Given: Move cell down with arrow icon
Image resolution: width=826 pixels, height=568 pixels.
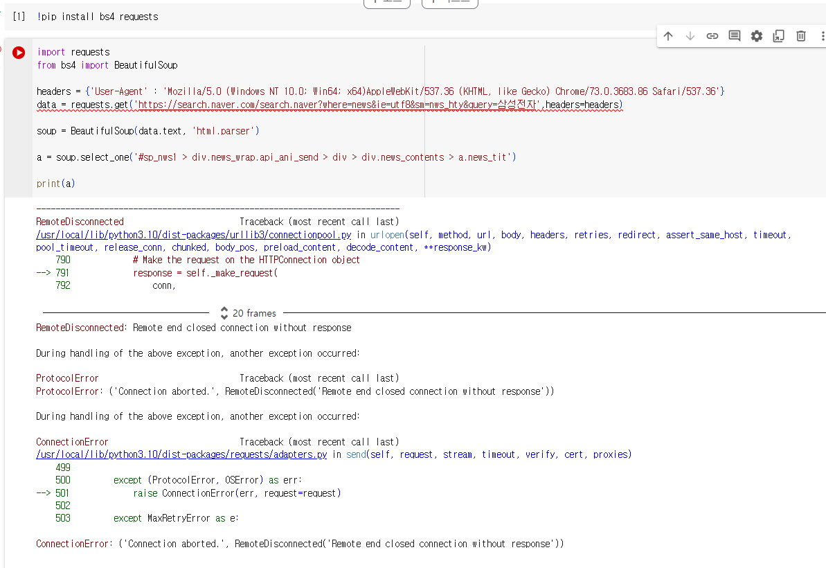Looking at the screenshot, I should (690, 36).
